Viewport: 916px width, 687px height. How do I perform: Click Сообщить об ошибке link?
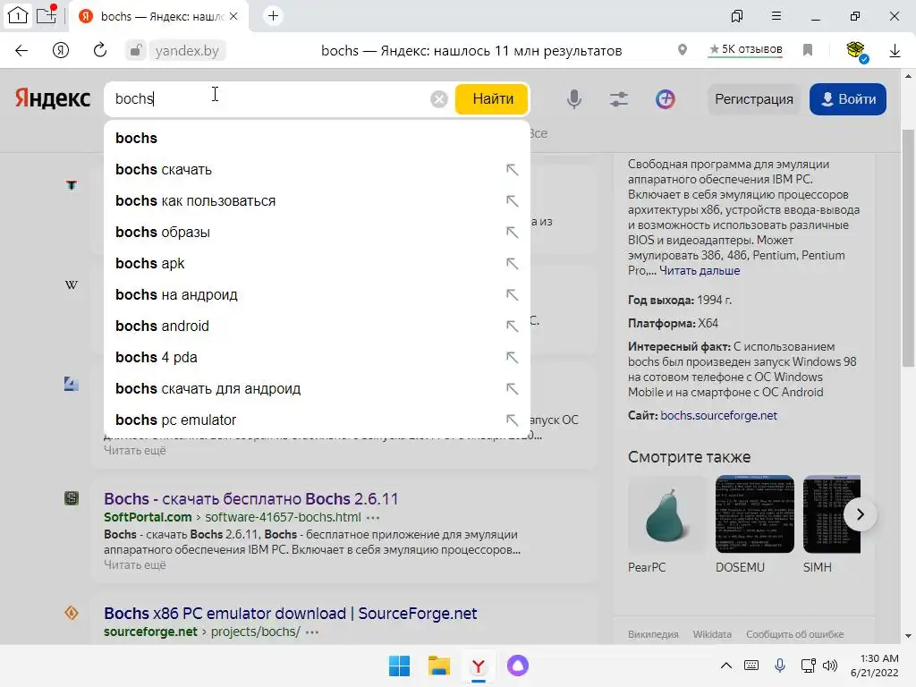click(795, 634)
